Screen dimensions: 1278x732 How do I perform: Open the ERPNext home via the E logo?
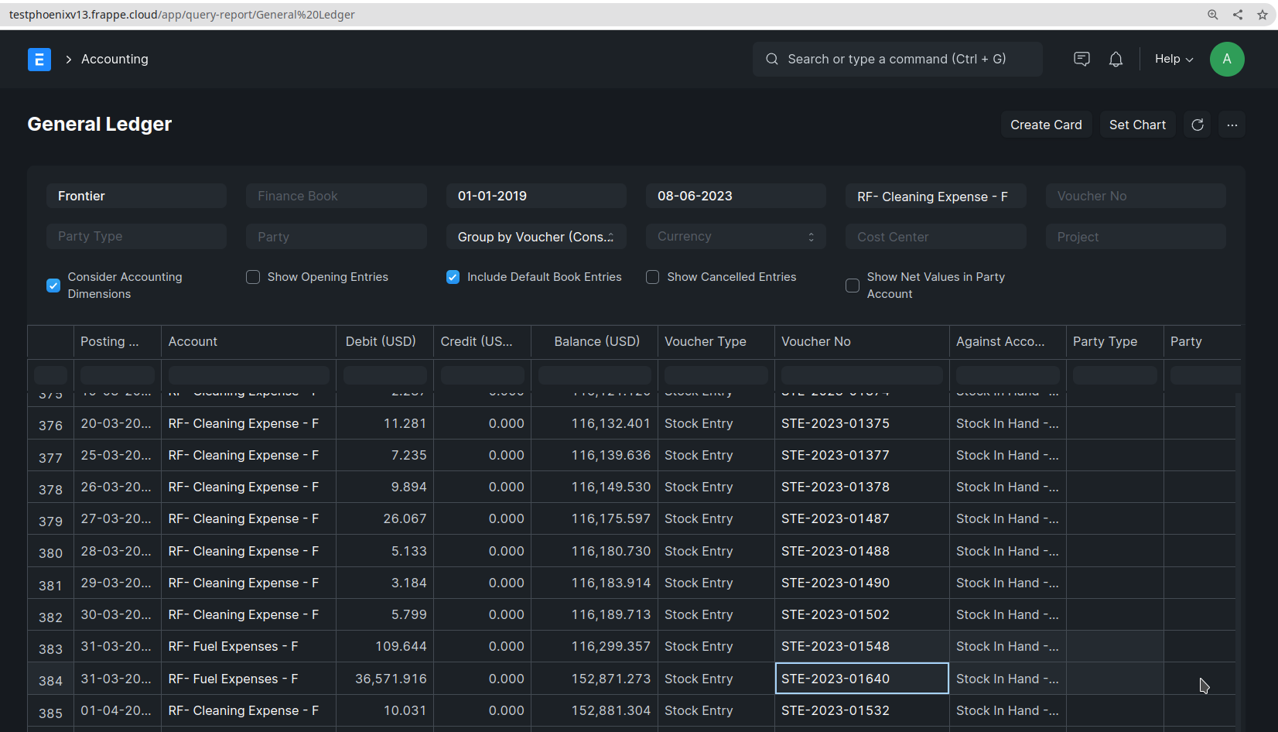click(39, 59)
